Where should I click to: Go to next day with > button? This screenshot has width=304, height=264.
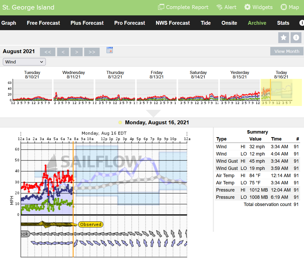[77, 52]
